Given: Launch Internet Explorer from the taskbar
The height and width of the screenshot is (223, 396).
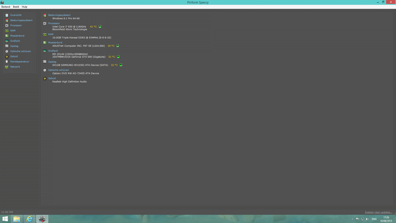Looking at the screenshot, I should pos(30,219).
